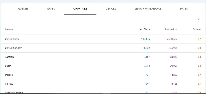Switch to the Dates tab
This screenshot has width=206, height=94.
click(184, 9)
